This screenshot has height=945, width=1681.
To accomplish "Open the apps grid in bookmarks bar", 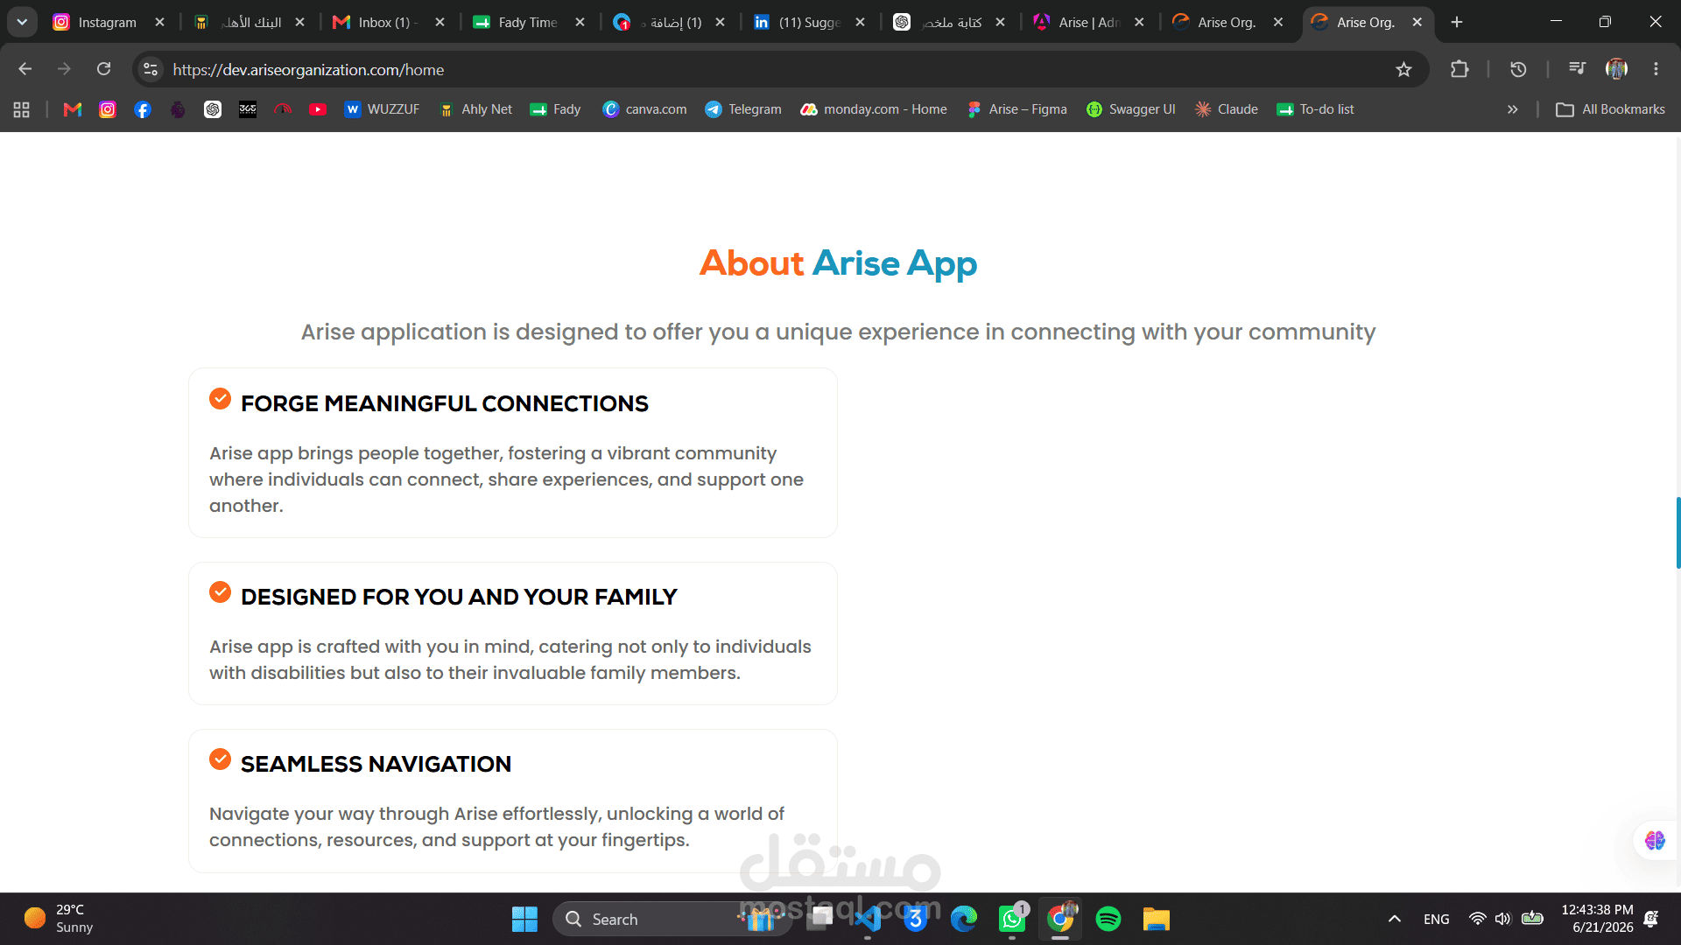I will click(22, 109).
